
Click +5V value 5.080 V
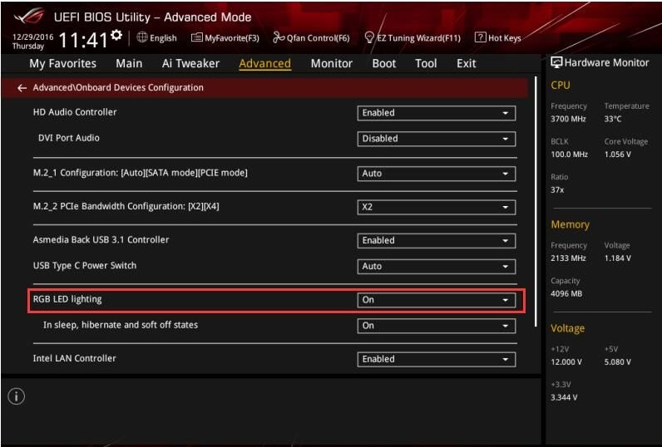click(618, 361)
